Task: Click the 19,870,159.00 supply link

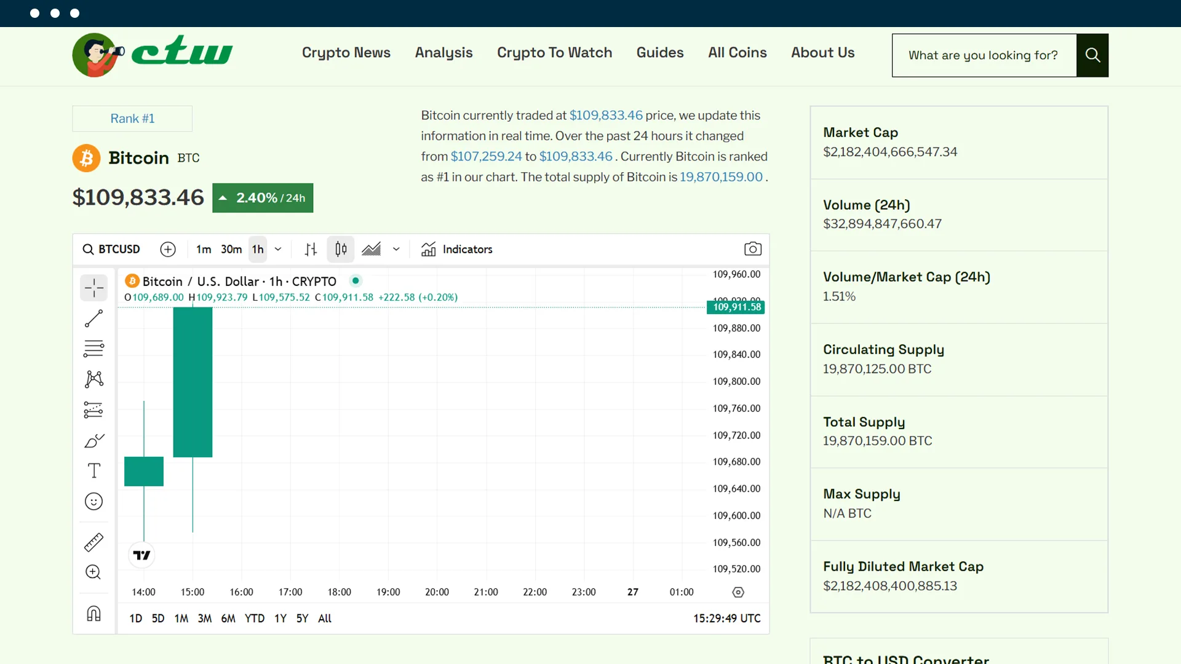Action: 721,177
